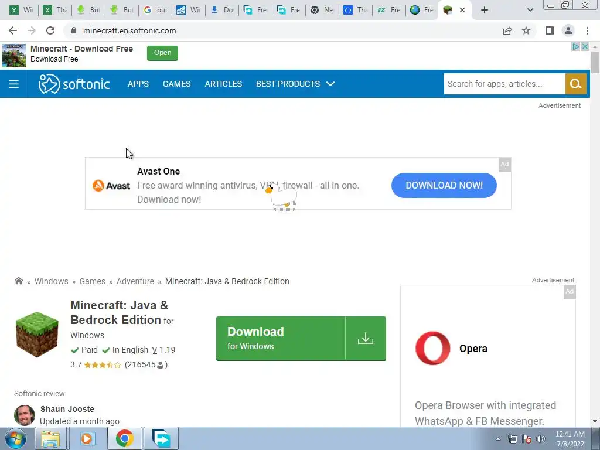Switch to the Google 'bu' tab
Viewport: 600px width, 450px height.
pos(155,10)
